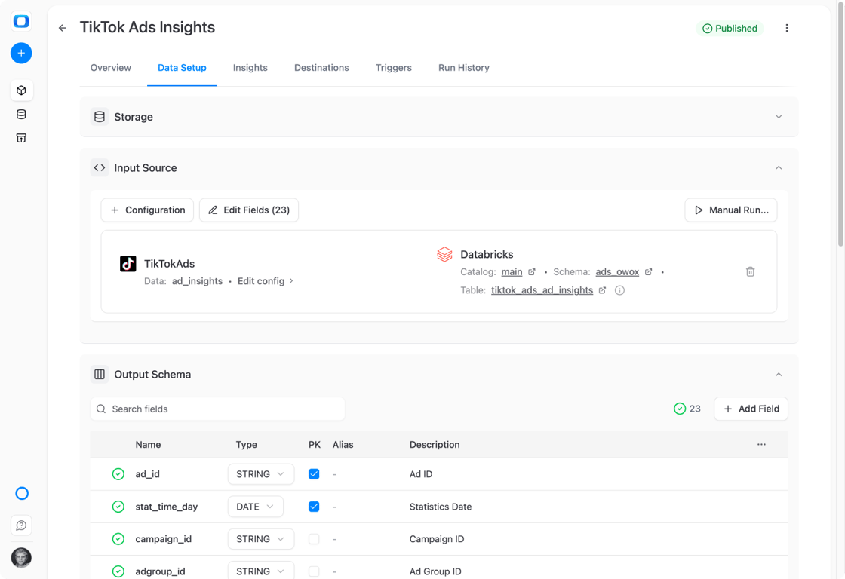The width and height of the screenshot is (845, 579).
Task: Open the archive destinations sidebar icon
Action: 22,139
